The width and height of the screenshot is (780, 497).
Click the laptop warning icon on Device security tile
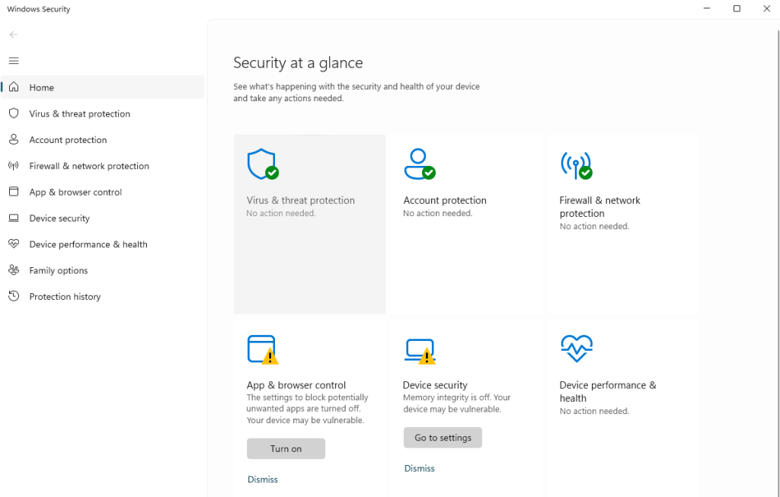[x=420, y=352]
